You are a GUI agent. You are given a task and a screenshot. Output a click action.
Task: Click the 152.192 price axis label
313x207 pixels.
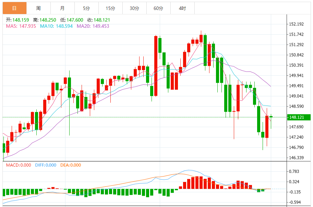(x=297, y=24)
